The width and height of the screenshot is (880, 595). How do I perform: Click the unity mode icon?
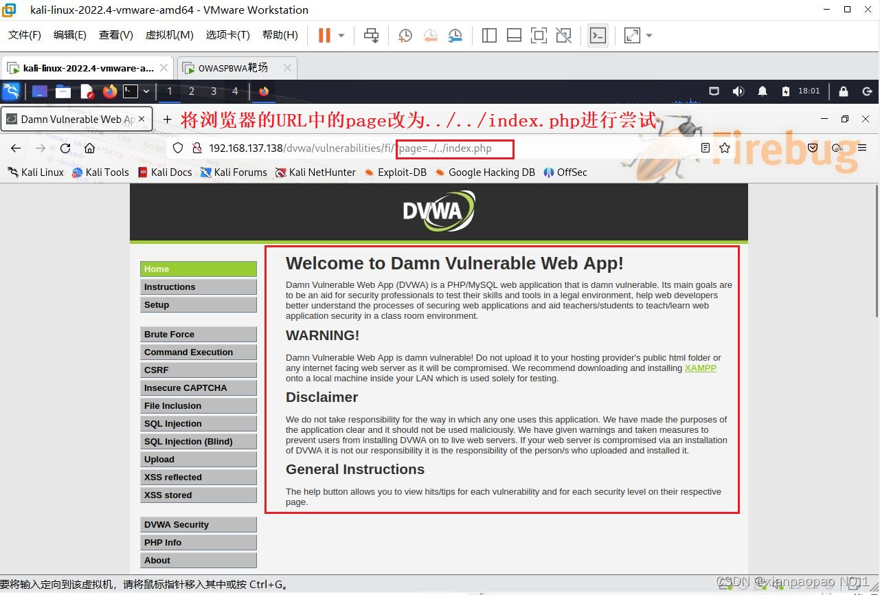coord(563,35)
